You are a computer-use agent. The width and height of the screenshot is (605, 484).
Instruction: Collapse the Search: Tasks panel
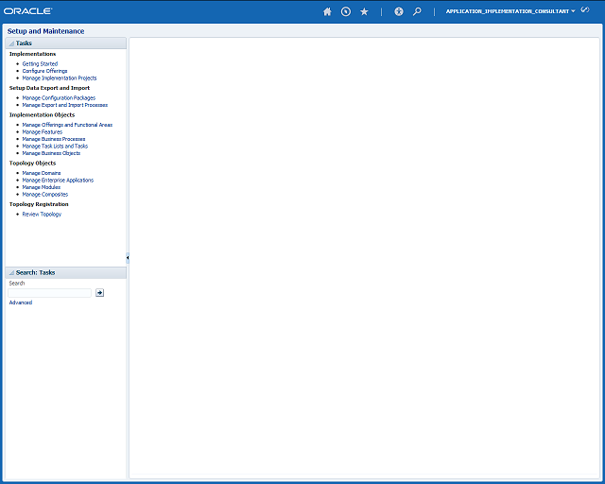11,272
